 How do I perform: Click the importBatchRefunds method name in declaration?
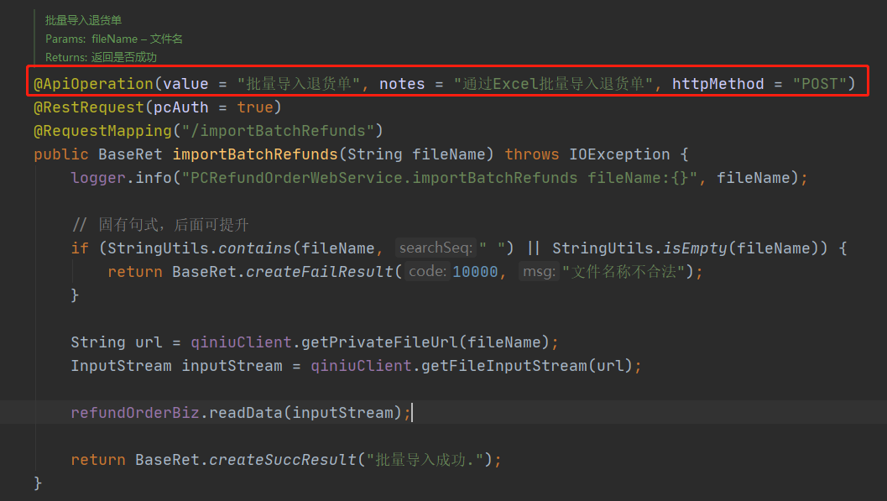click(x=255, y=154)
